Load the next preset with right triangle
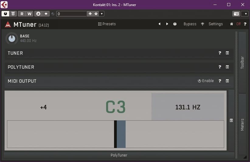The height and width of the screenshot is (162, 250). point(167,24)
